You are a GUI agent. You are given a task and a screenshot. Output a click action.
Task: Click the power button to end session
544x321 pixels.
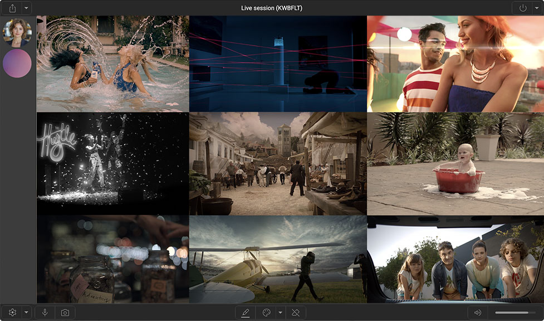pyautogui.click(x=522, y=8)
